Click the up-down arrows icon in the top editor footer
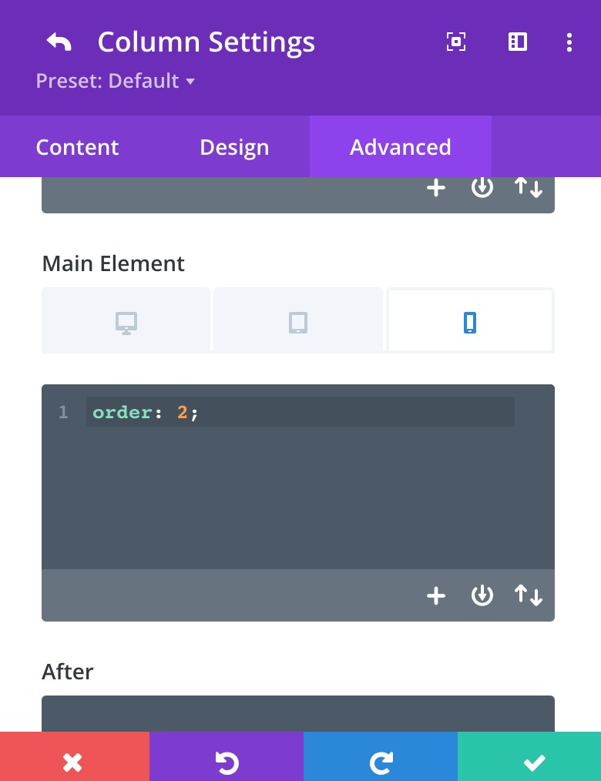This screenshot has height=781, width=601. [529, 188]
